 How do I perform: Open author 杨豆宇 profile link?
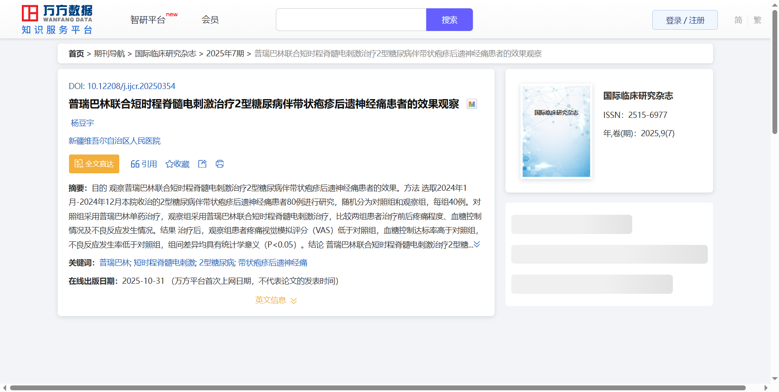point(83,123)
